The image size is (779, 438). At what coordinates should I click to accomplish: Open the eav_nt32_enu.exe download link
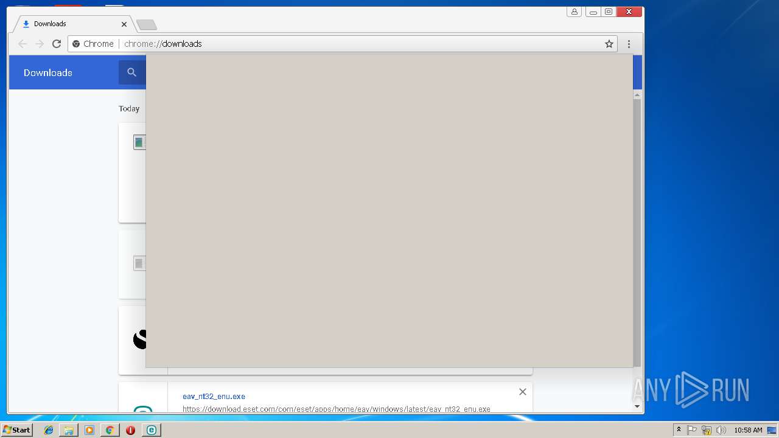214,397
